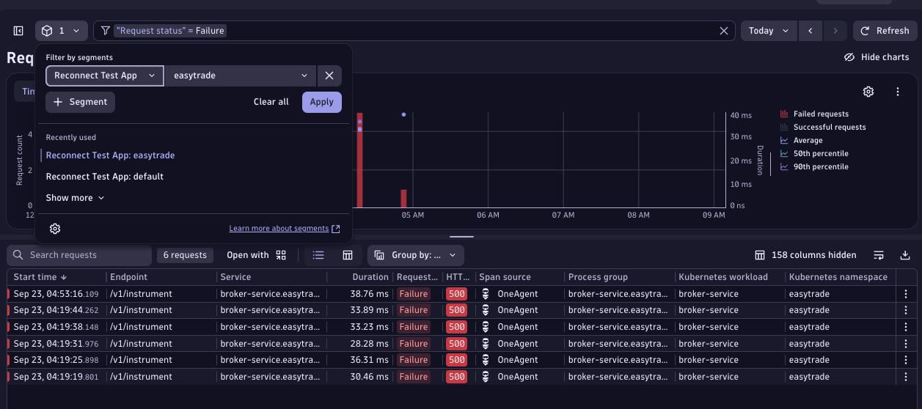Expand Show more recently used segments
The image size is (922, 409).
coord(75,198)
